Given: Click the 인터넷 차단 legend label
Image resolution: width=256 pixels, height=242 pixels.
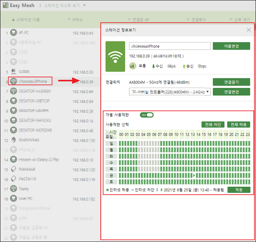Looking at the screenshot, I should pos(145,190).
